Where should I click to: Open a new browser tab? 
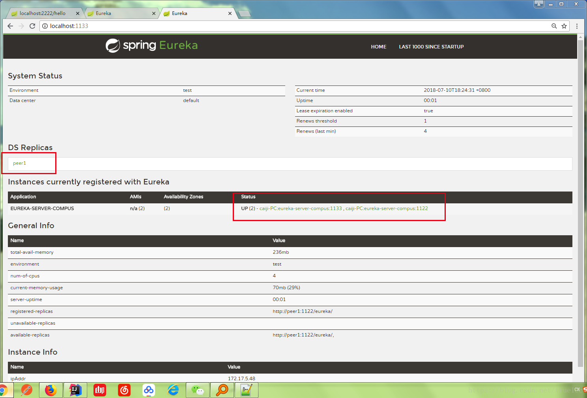point(245,14)
